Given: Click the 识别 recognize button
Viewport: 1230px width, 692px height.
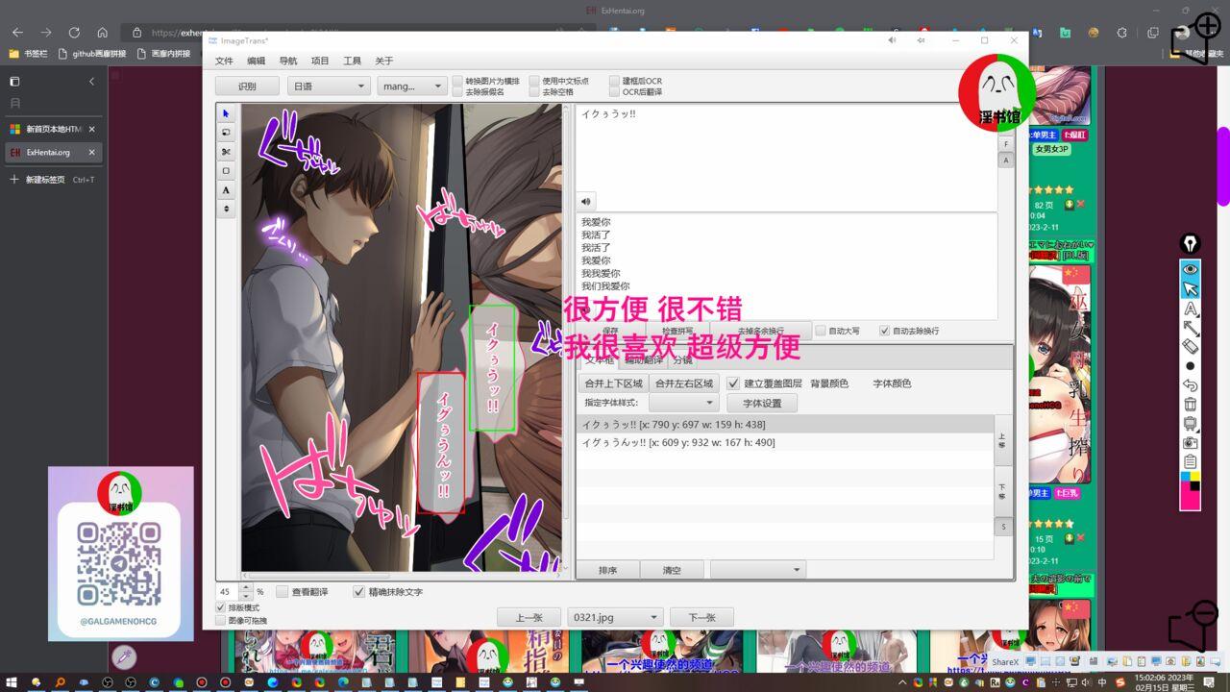Looking at the screenshot, I should point(247,86).
